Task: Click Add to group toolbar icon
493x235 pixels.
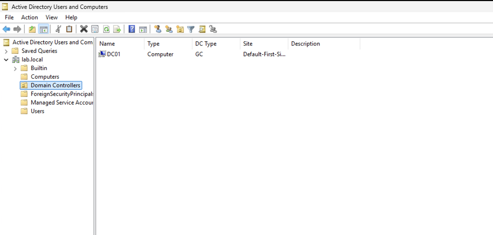Action: (213, 29)
